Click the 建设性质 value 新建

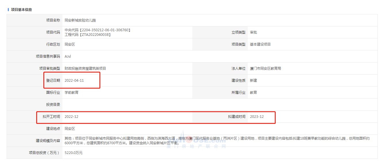tap(253, 81)
